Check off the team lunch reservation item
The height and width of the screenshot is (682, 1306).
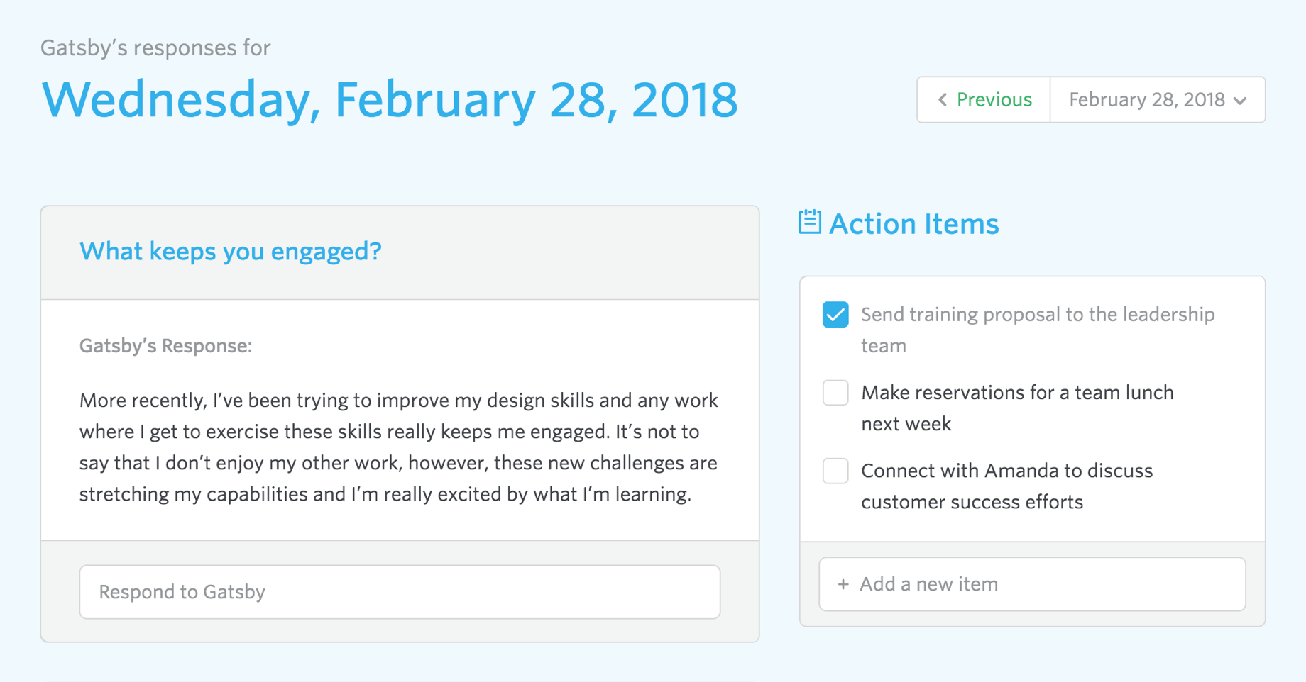tap(835, 392)
